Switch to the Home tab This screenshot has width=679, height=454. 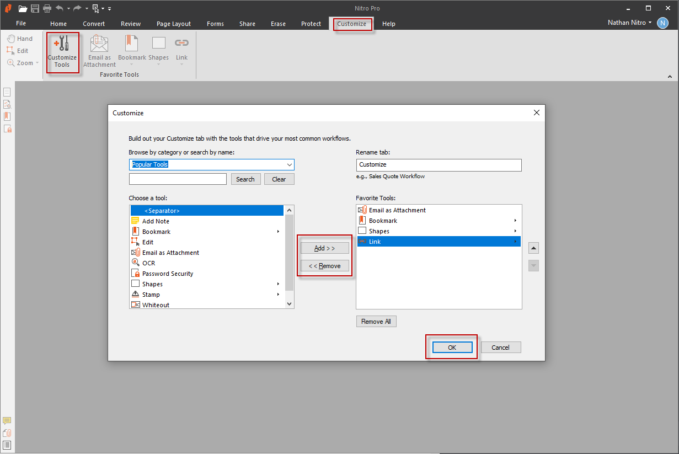pyautogui.click(x=58, y=24)
